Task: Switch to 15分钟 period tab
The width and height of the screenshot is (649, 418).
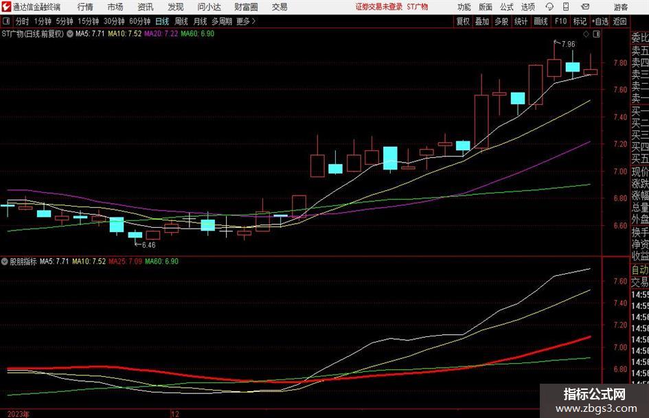Action: [x=89, y=21]
